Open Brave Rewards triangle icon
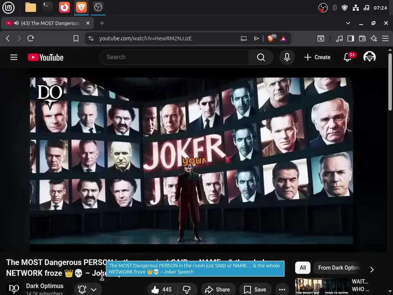The image size is (393, 295). (x=283, y=39)
